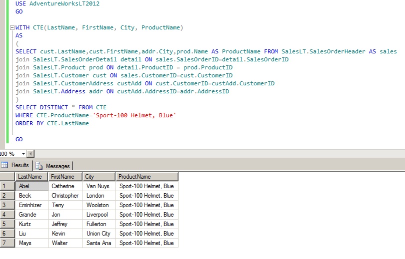Click the cell containing Catherine
The height and width of the screenshot is (259, 405).
tap(65, 186)
